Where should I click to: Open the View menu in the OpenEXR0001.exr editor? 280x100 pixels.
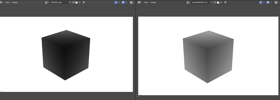click(146, 2)
